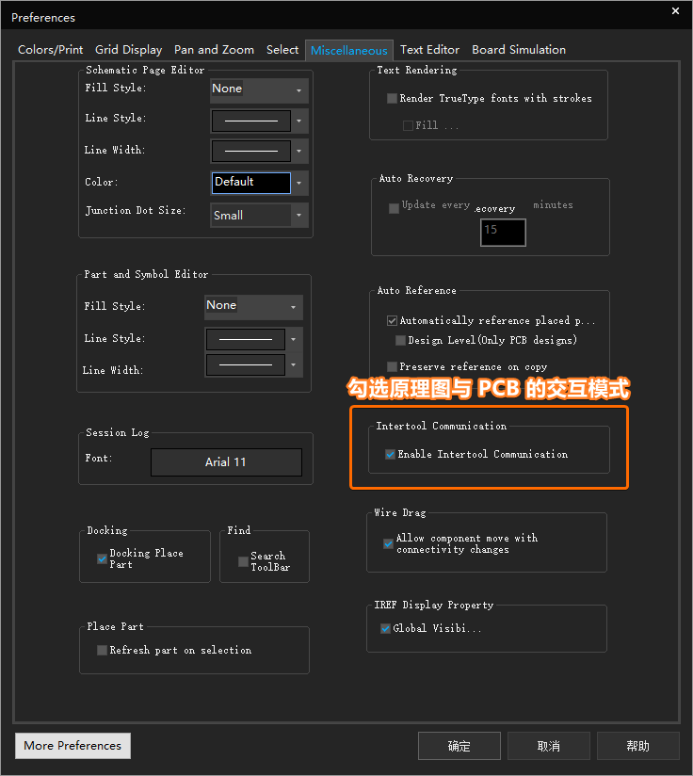
Task: Enable Intertool Communication checkbox
Action: (x=391, y=454)
